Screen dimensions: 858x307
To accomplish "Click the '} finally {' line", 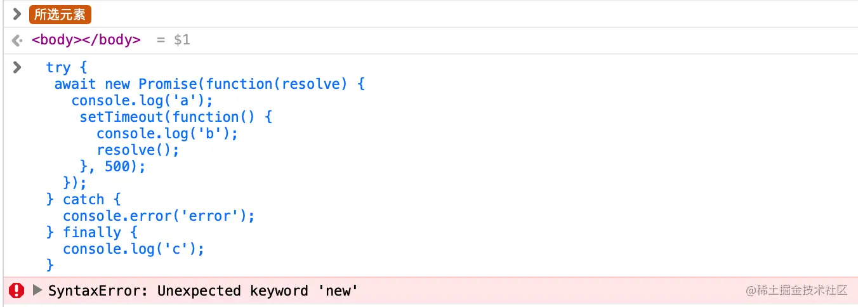I will pyautogui.click(x=92, y=232).
